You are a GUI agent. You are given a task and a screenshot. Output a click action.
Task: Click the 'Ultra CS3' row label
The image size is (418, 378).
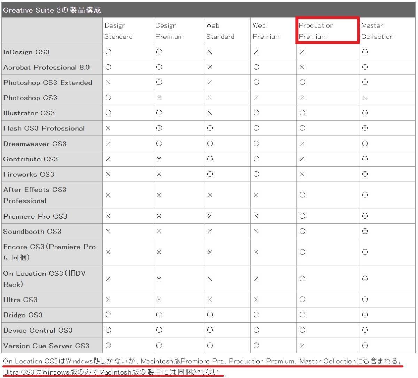[20, 300]
